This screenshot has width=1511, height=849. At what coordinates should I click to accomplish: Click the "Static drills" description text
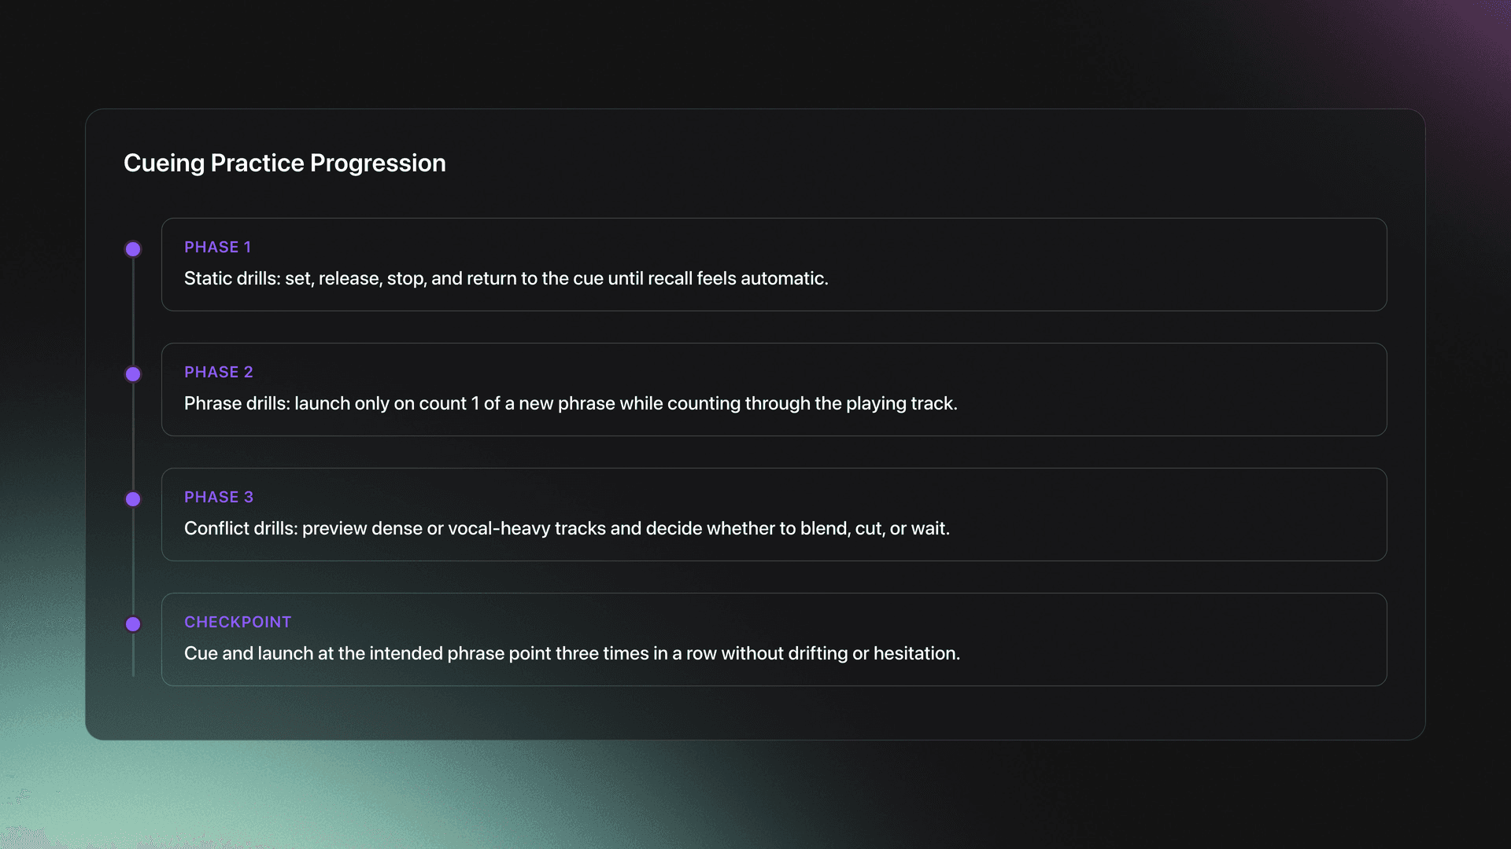pyautogui.click(x=506, y=278)
